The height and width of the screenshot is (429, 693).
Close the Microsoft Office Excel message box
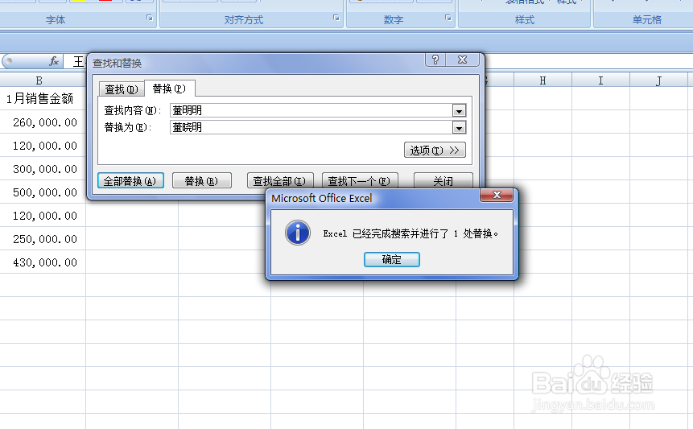[497, 195]
